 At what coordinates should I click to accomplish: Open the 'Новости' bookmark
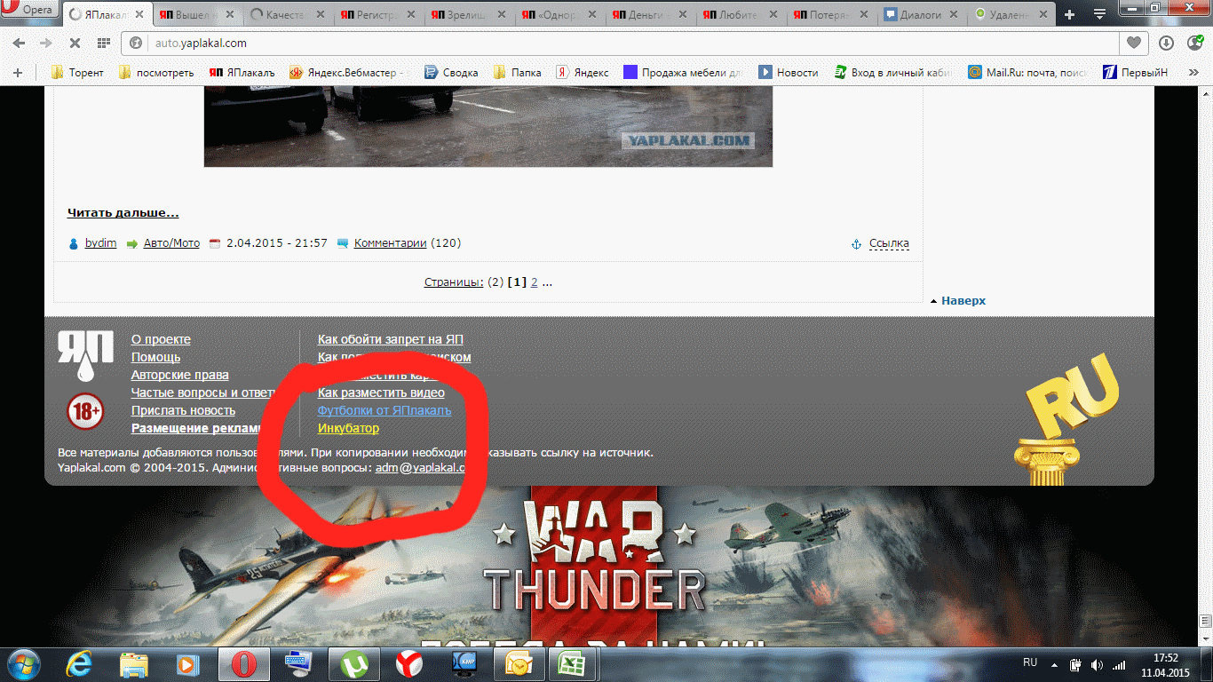pyautogui.click(x=788, y=73)
